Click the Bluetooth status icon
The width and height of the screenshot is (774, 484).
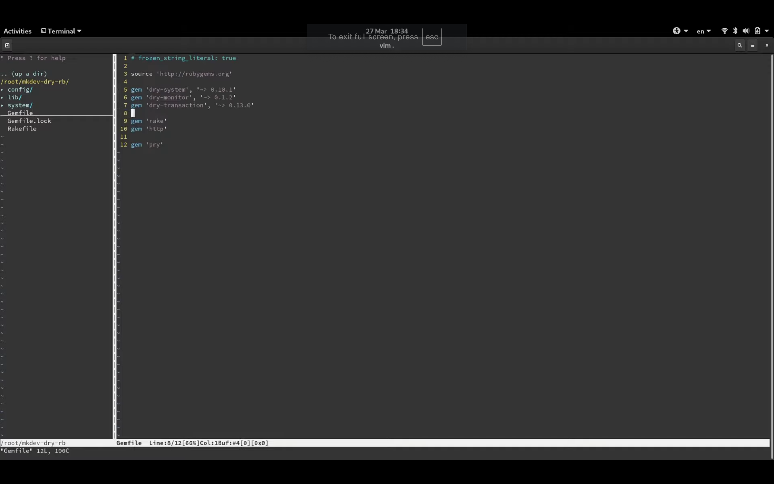[735, 31]
